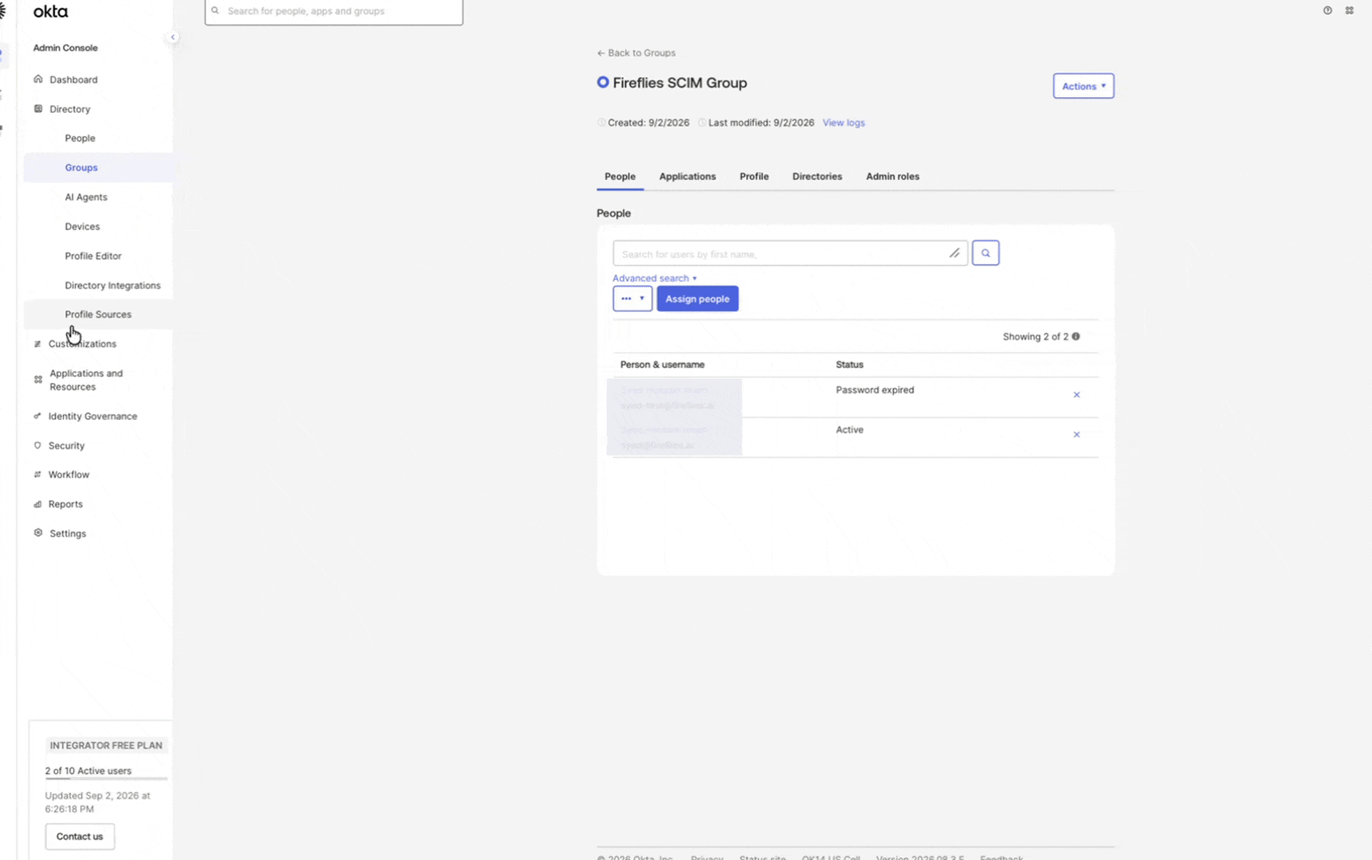
Task: Click the Identity Governance icon
Action: 37,416
